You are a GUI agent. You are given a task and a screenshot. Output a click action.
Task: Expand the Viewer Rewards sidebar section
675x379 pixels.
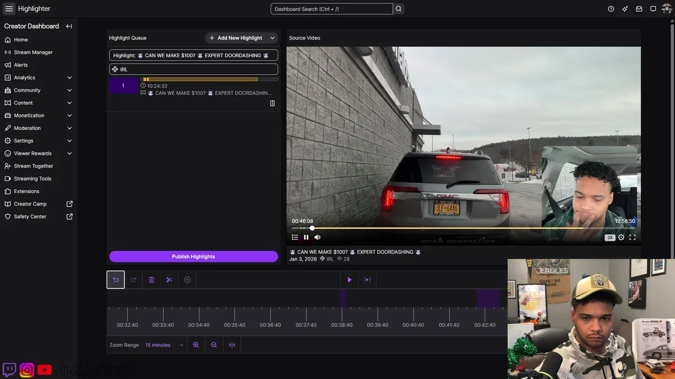[x=70, y=153]
